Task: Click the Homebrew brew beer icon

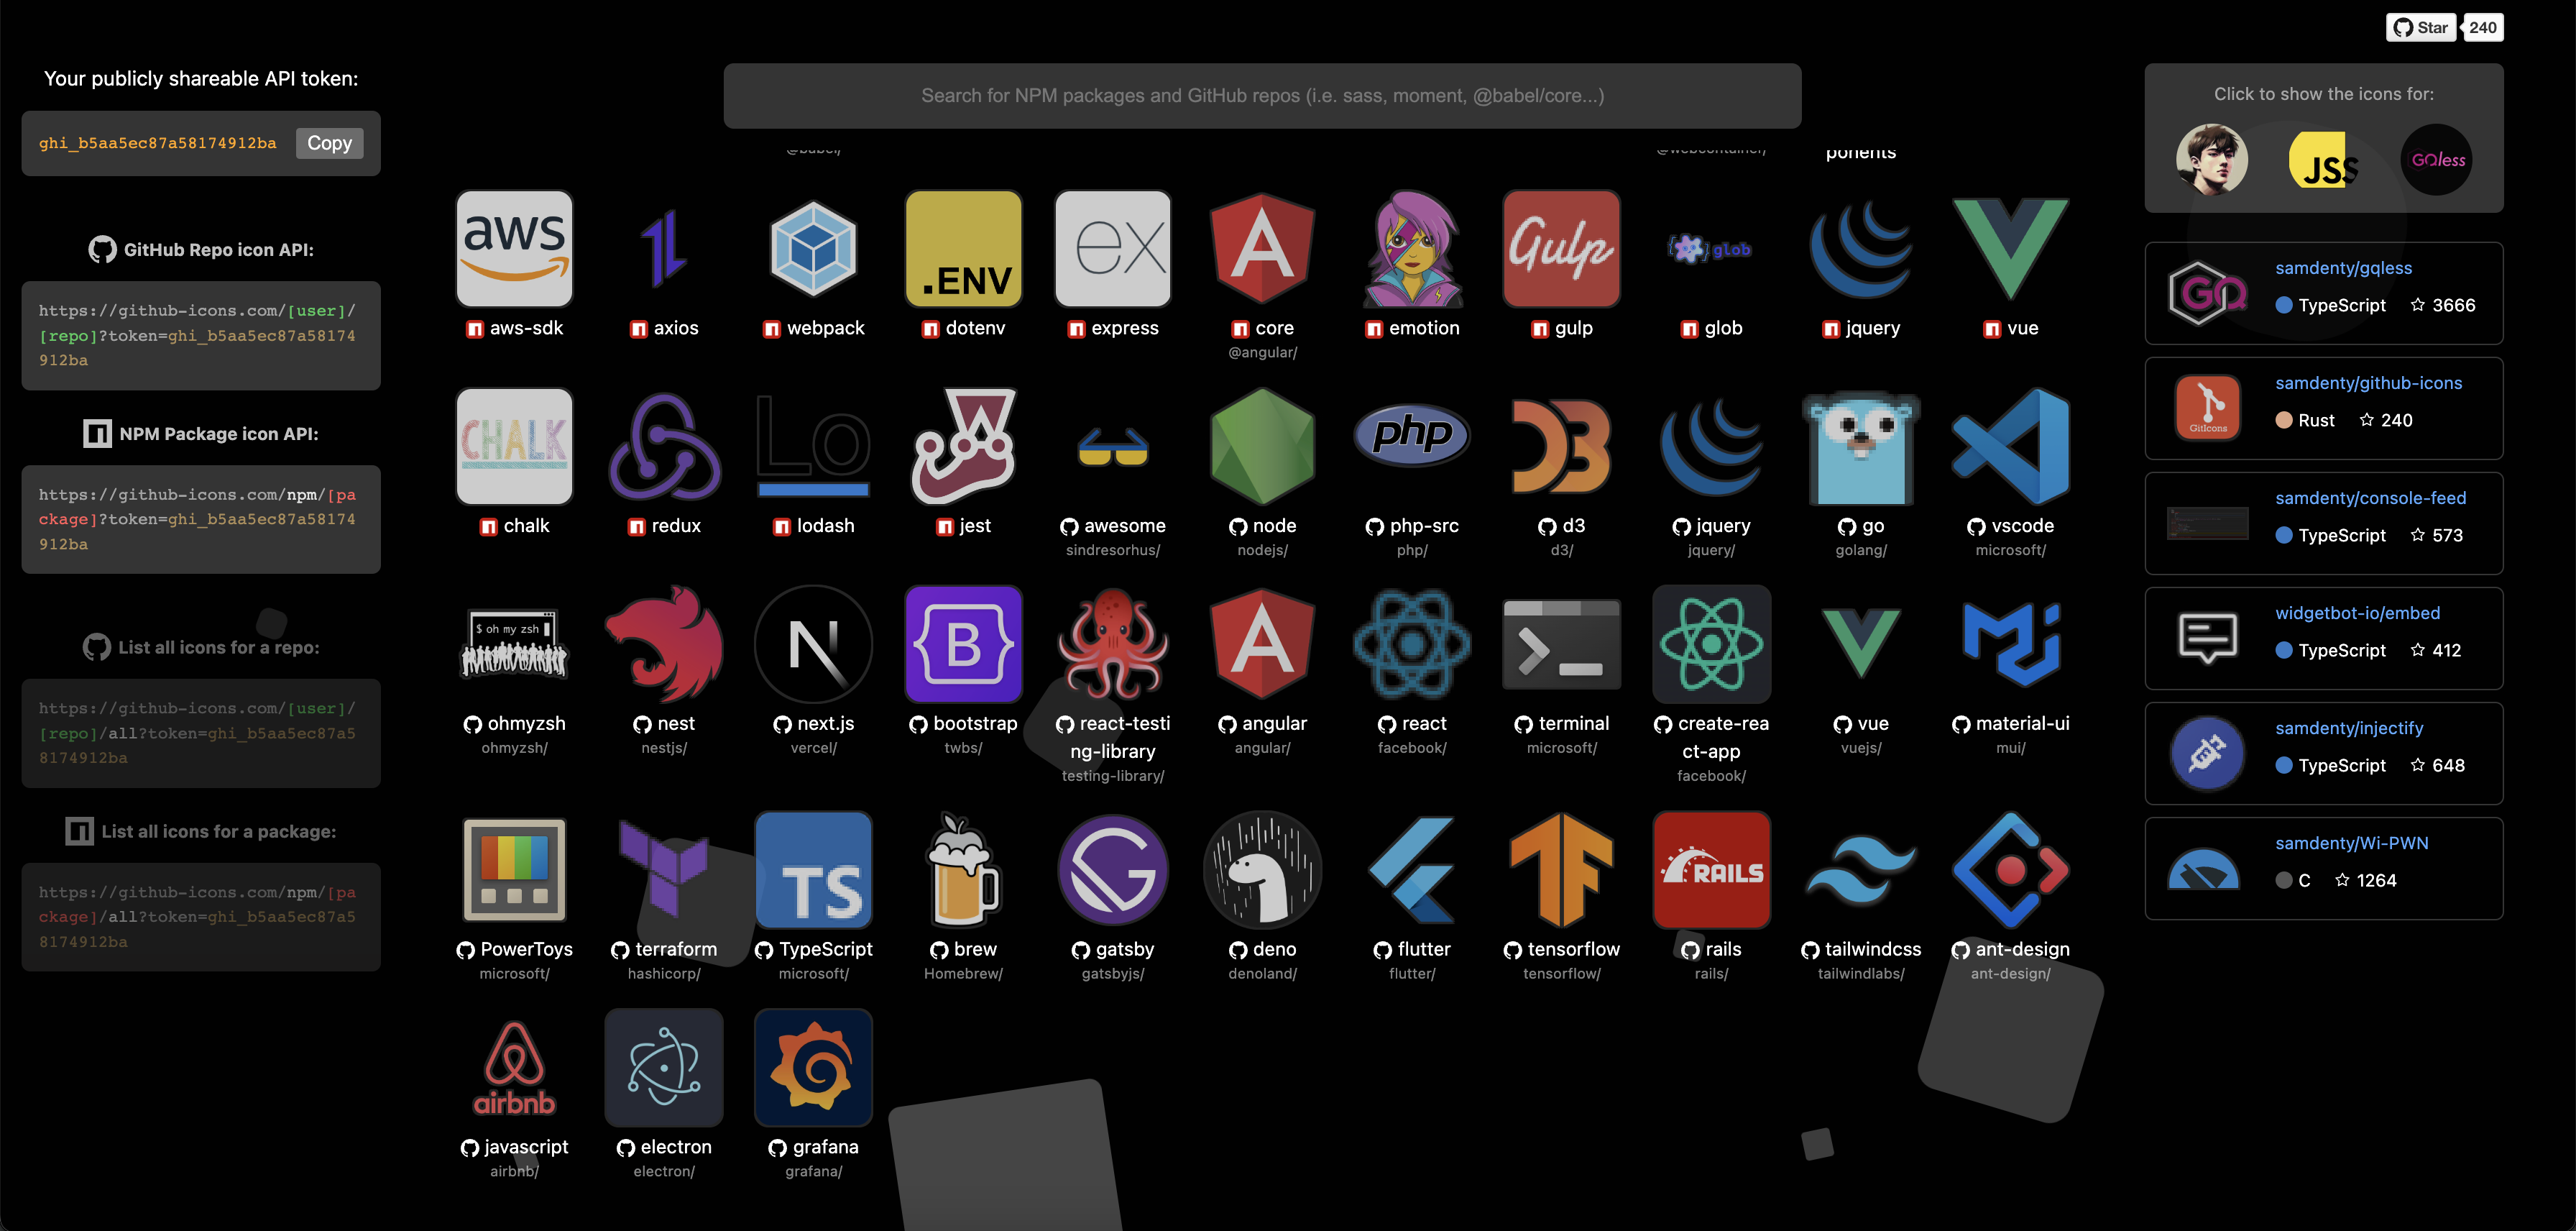Action: [x=963, y=870]
